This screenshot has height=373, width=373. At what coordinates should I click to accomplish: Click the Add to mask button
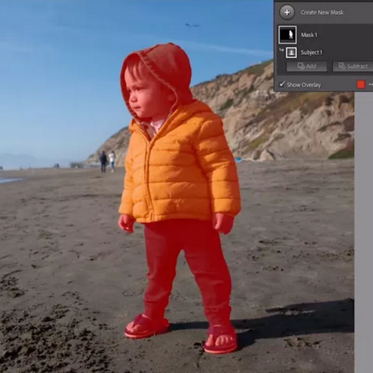(306, 66)
